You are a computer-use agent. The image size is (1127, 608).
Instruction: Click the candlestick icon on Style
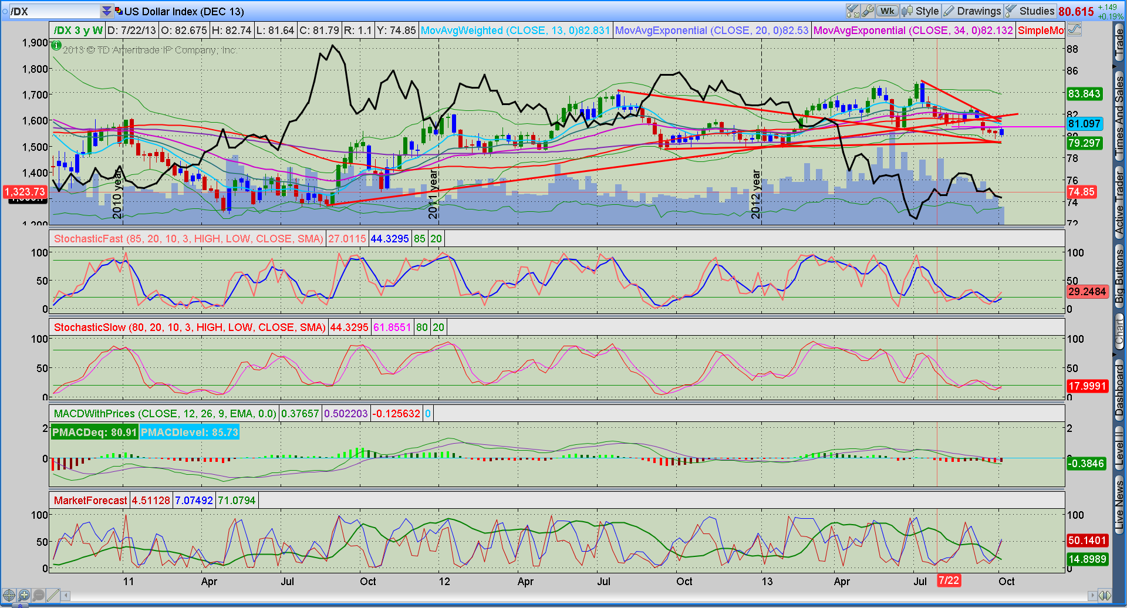pyautogui.click(x=907, y=11)
